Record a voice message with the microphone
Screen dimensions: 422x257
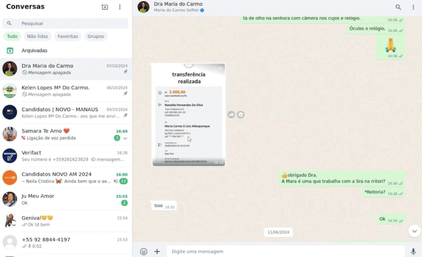coord(413,251)
